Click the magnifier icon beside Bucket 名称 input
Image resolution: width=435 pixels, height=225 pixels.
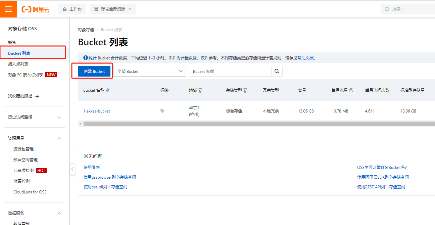pos(277,71)
